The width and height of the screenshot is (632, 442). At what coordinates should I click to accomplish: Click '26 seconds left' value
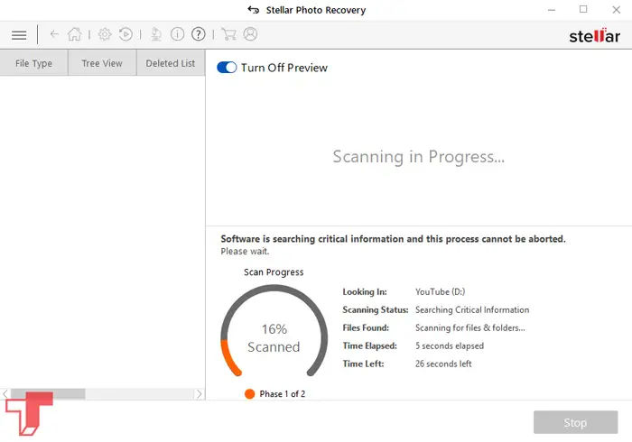coord(443,364)
